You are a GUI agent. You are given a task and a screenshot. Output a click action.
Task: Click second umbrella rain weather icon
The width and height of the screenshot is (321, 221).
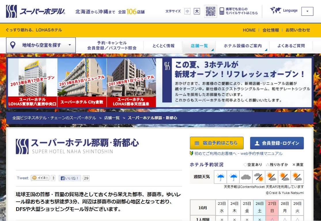(x=233, y=177)
